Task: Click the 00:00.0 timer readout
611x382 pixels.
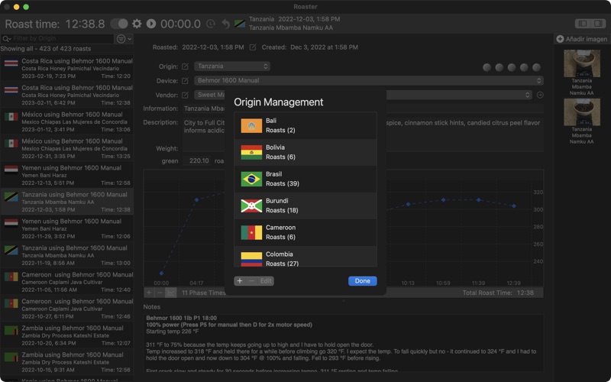Action: 180,24
